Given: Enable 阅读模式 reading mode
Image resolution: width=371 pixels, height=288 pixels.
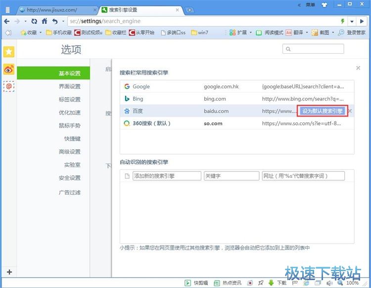Looking at the screenshot, I should pos(270,33).
